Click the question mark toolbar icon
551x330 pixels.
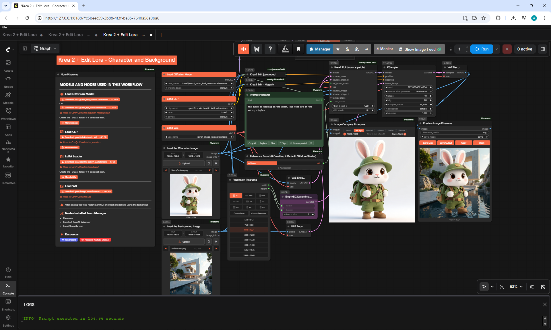(270, 49)
